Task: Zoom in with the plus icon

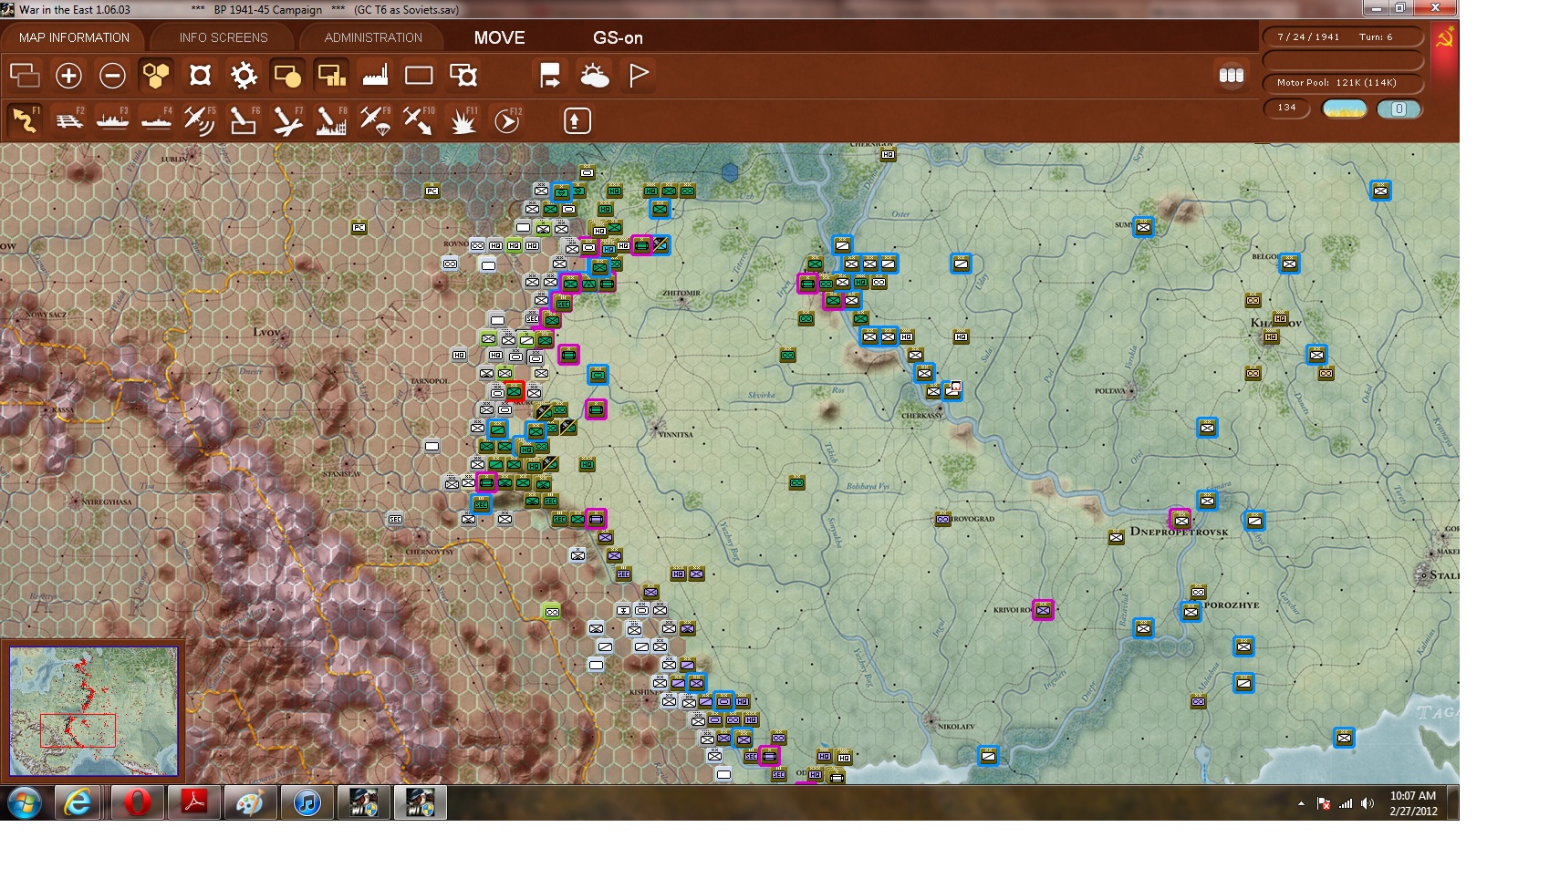Action: coord(68,75)
